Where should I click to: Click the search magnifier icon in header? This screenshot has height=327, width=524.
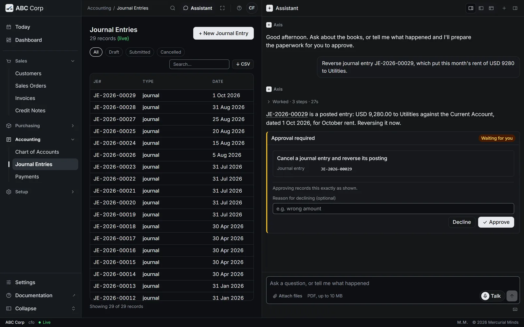173,8
